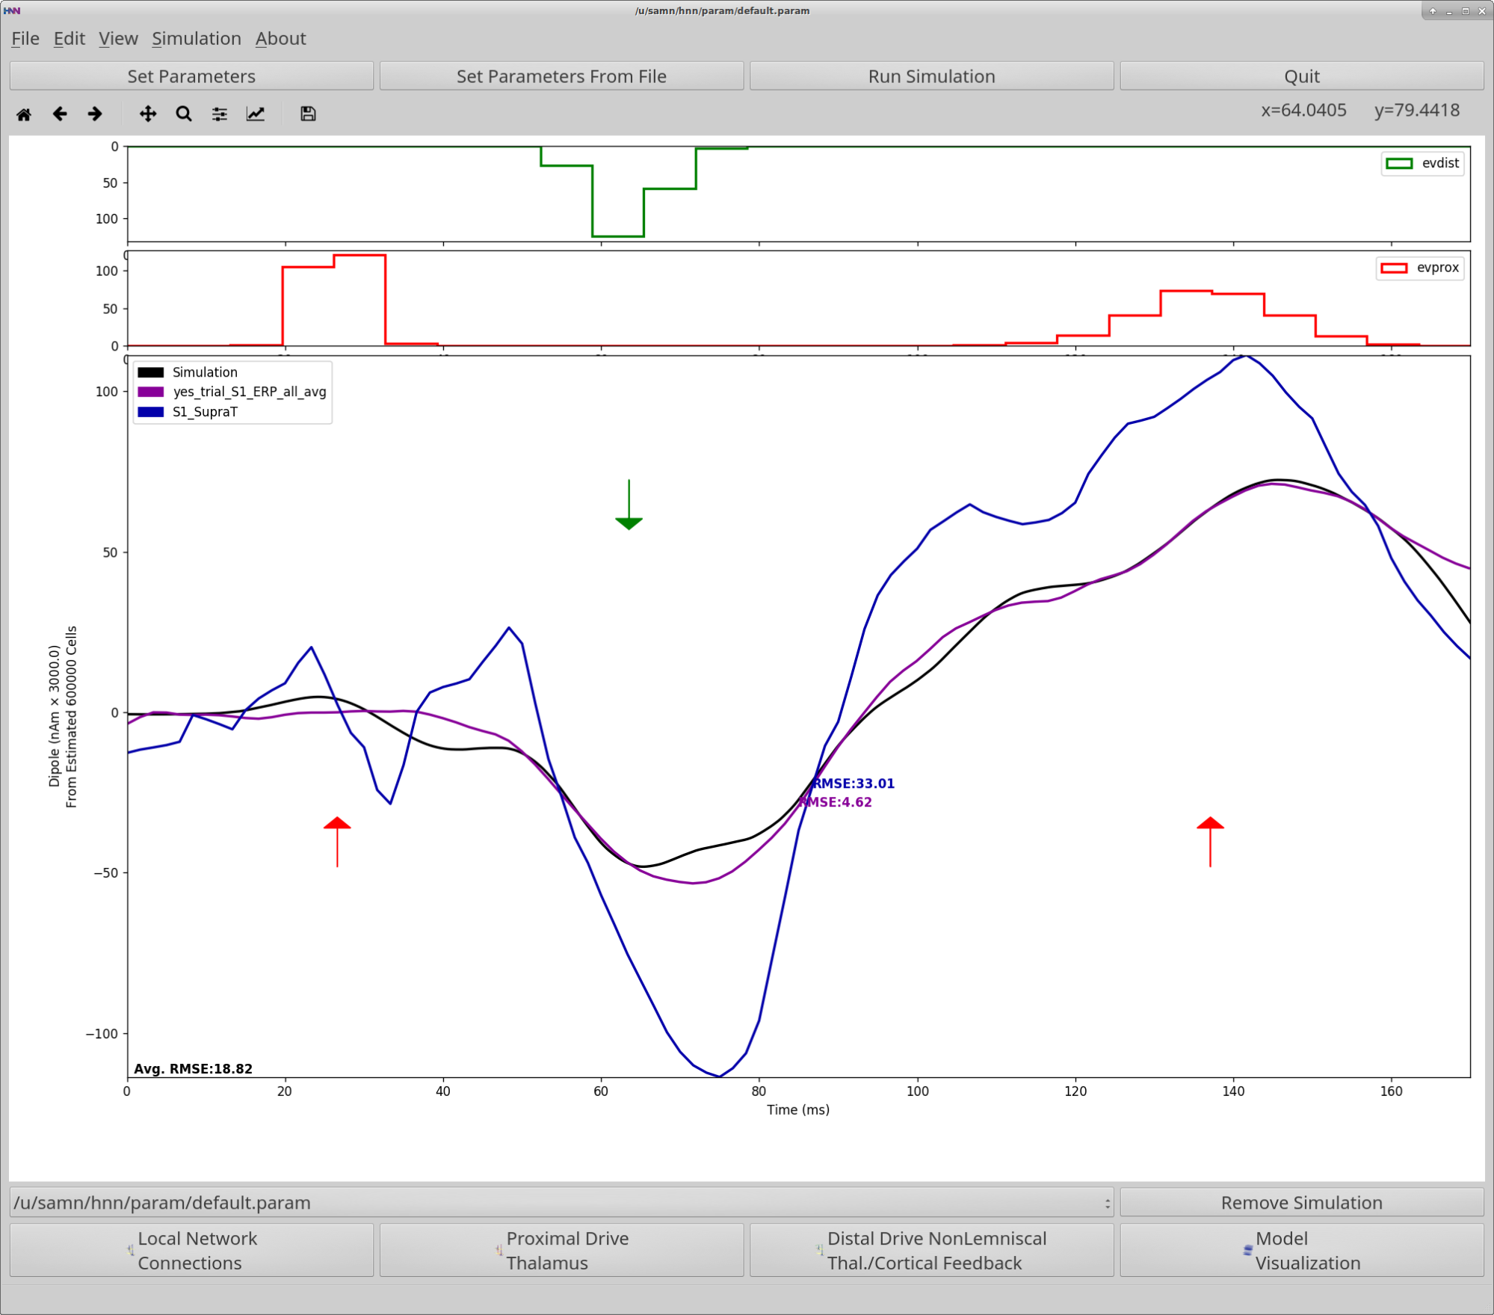Click the Home reset view icon
The image size is (1494, 1315).
click(x=24, y=114)
